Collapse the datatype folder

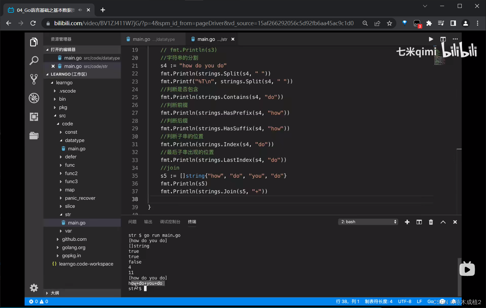pos(82,140)
